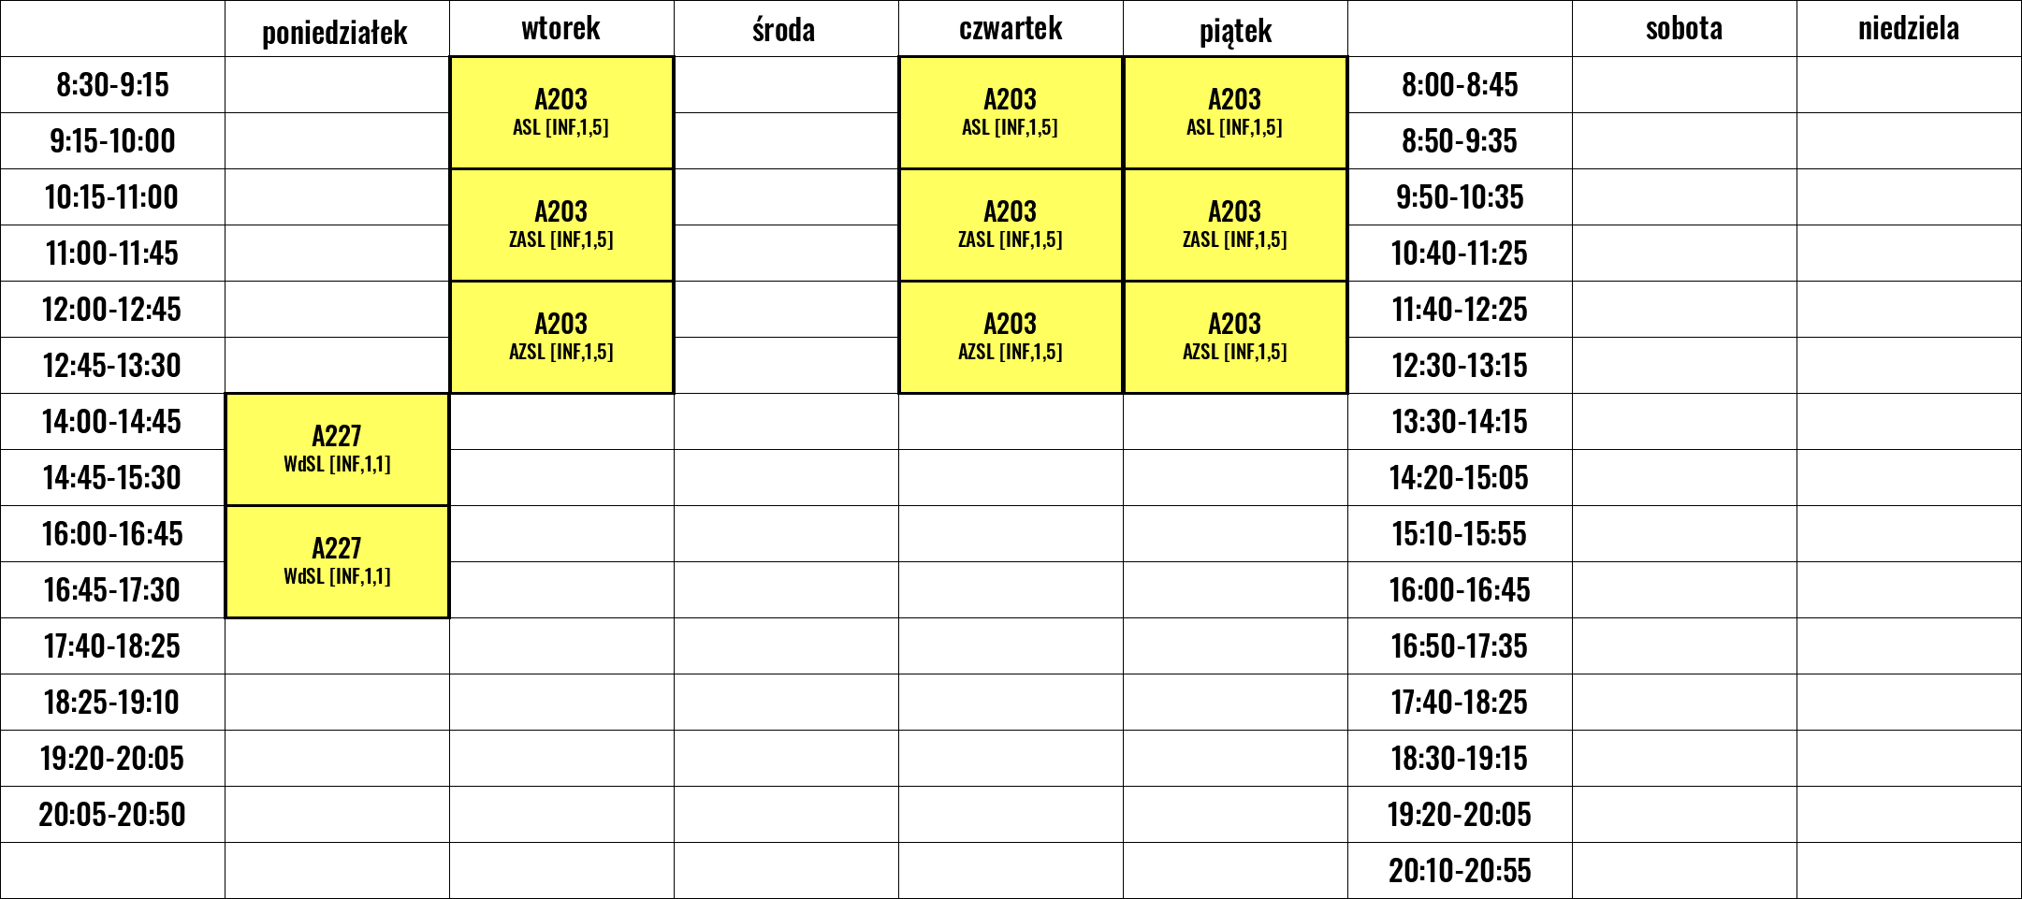Open the ASL block in the piątek column
This screenshot has height=899, width=2022.
pos(1235,112)
